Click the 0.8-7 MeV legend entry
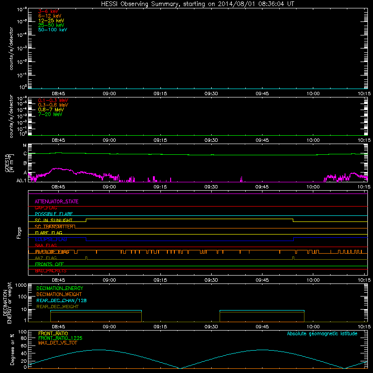Image resolution: width=373 pixels, height=373 pixels. click(x=51, y=110)
